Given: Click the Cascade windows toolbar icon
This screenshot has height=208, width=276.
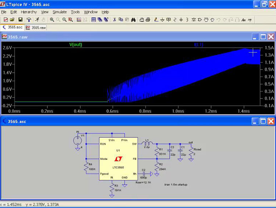Looking at the screenshot, I should [x=106, y=20].
